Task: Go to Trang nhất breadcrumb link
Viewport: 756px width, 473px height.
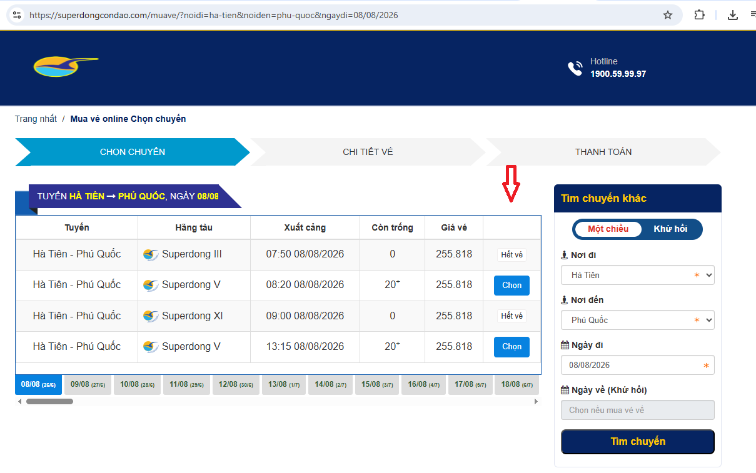Action: coord(36,119)
